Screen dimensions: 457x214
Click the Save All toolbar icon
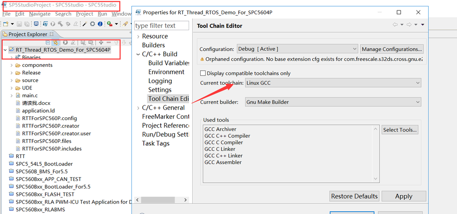click(x=27, y=24)
